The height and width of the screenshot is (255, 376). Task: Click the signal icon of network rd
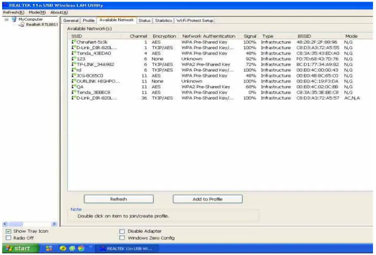click(73, 70)
